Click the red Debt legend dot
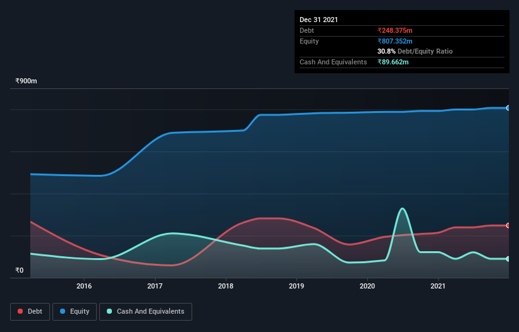519x332 pixels. pyautogui.click(x=20, y=311)
